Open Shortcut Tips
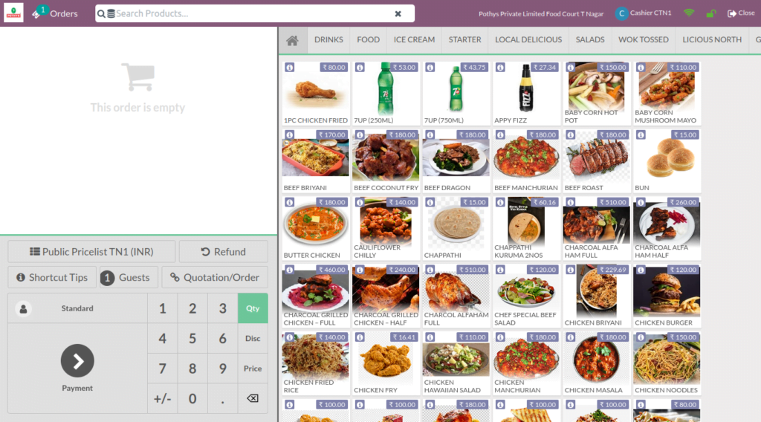The width and height of the screenshot is (761, 422). 52,277
